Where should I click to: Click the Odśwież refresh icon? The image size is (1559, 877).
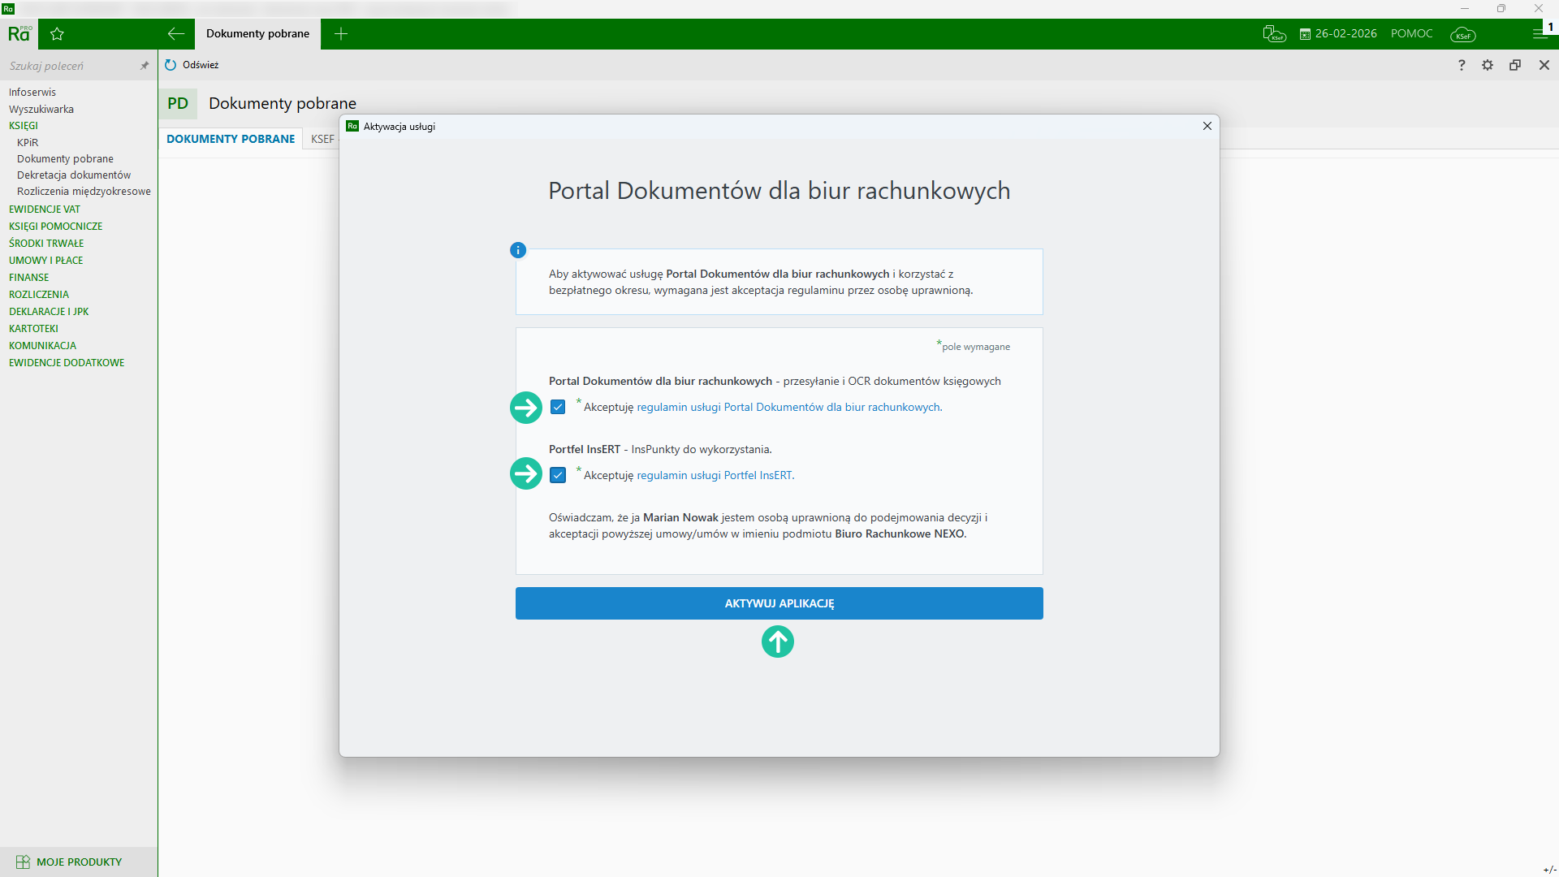point(171,65)
